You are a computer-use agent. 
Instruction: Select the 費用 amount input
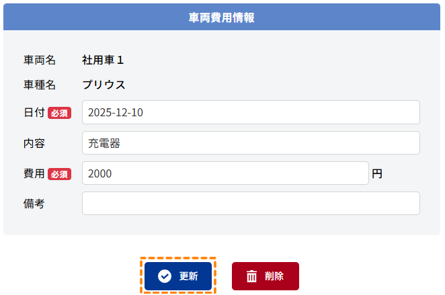tap(225, 173)
